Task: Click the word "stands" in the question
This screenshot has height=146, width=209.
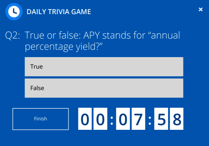Action: coord(117,35)
